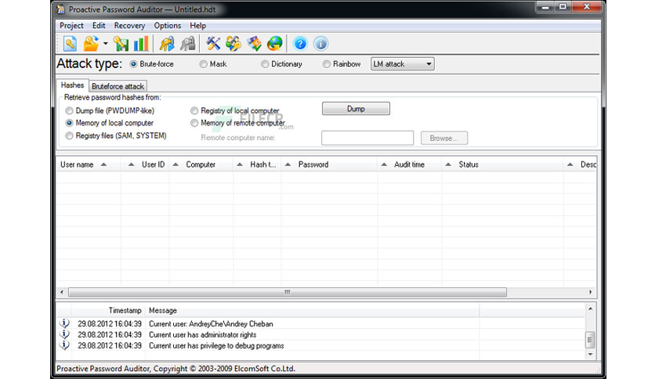The width and height of the screenshot is (655, 379).
Task: Maximize the Proactive Password Auditor window
Action: [x=563, y=7]
